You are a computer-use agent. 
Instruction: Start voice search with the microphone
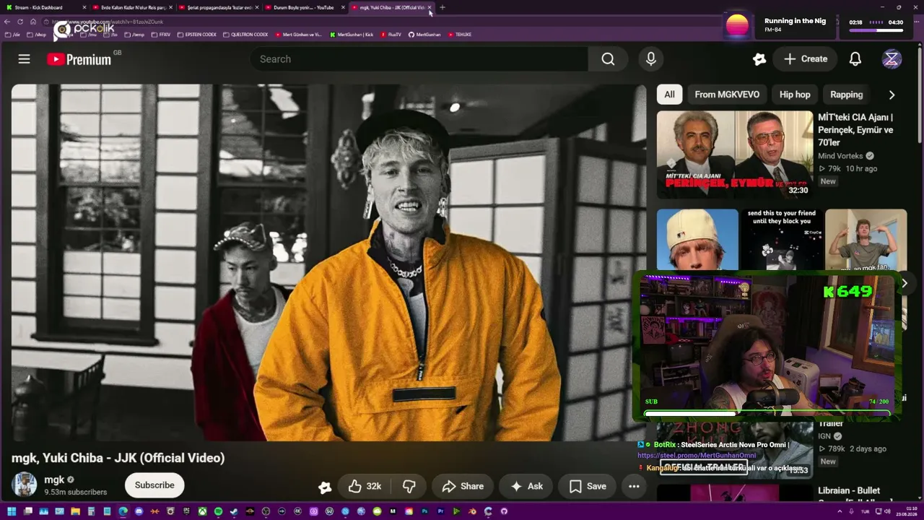tap(651, 59)
